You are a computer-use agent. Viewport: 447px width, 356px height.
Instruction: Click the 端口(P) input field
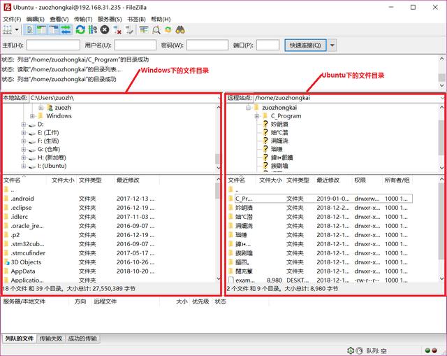pos(268,45)
